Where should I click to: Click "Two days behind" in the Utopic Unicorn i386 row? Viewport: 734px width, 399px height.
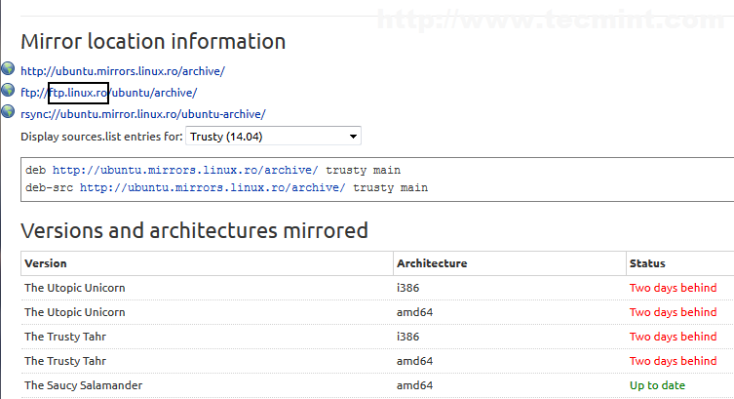click(x=673, y=288)
